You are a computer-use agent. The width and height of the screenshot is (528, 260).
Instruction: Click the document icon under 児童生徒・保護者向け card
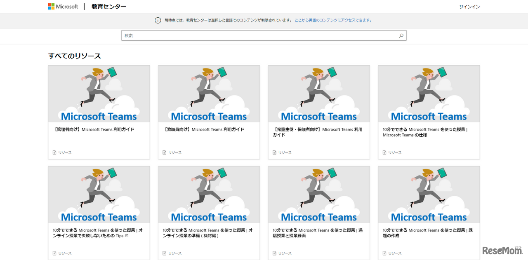[x=274, y=152]
